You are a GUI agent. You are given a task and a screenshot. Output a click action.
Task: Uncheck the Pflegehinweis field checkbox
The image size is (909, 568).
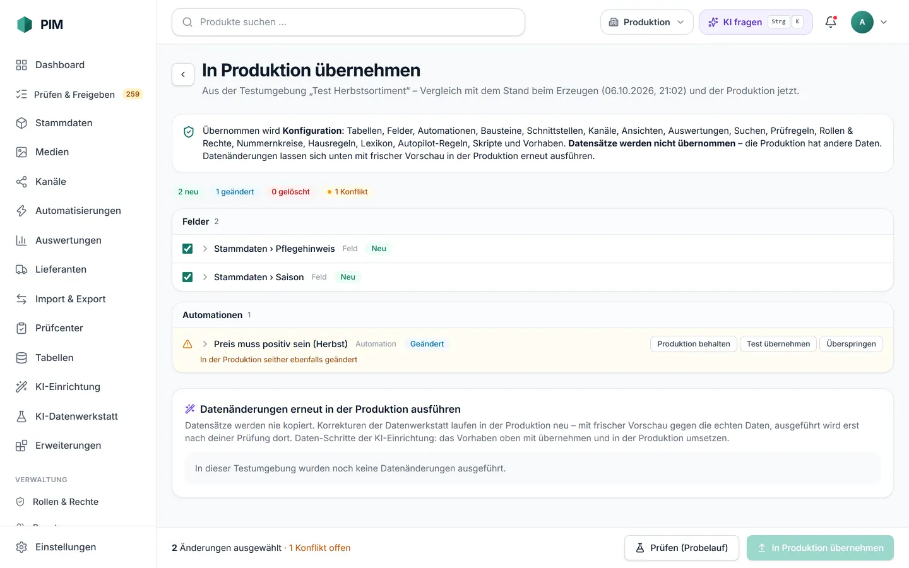click(187, 249)
